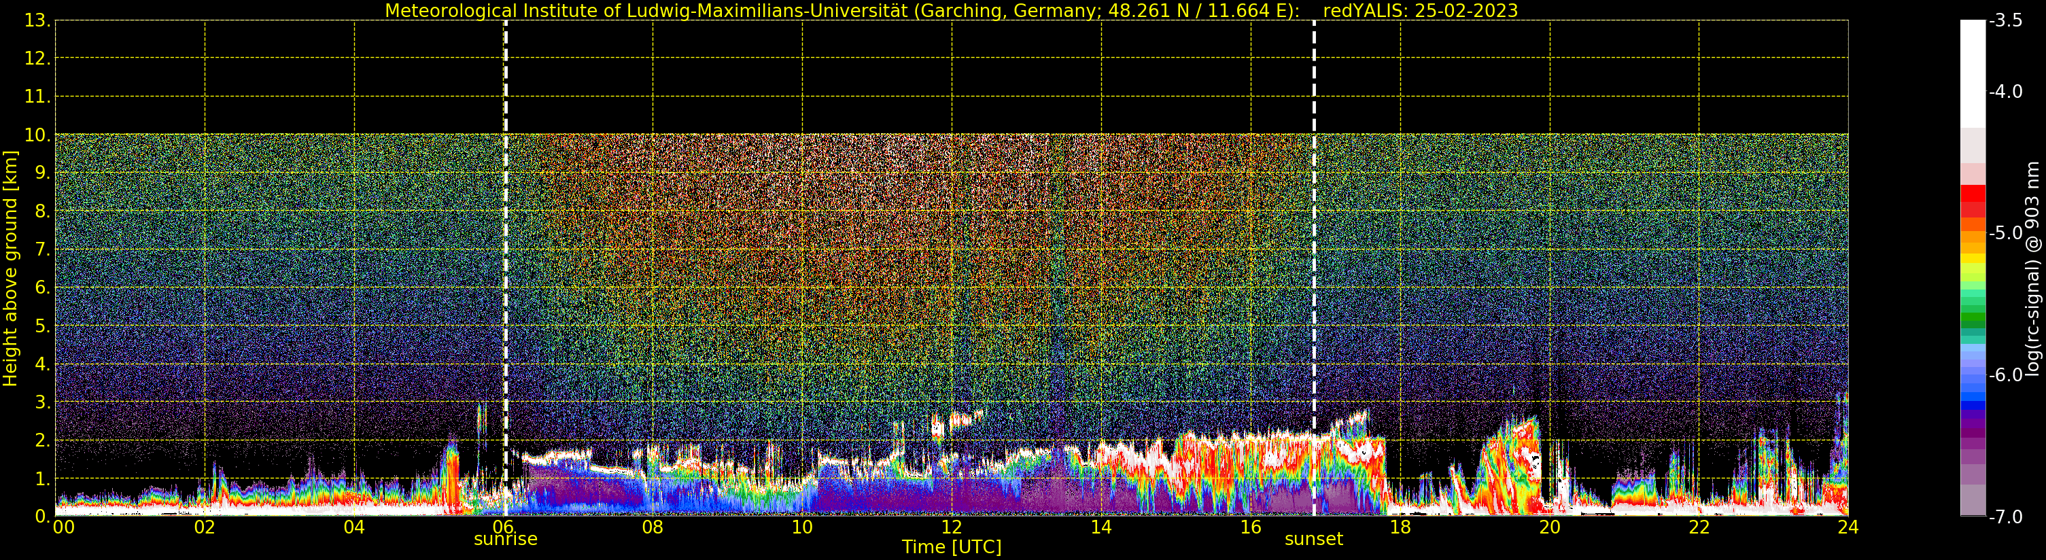
Task: Click the '-3.5' colorbar tick value
Action: [2007, 20]
